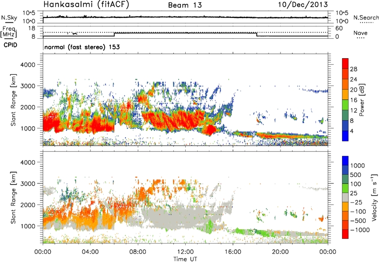
Task: Click the 'CPID' row label
Action: point(10,45)
